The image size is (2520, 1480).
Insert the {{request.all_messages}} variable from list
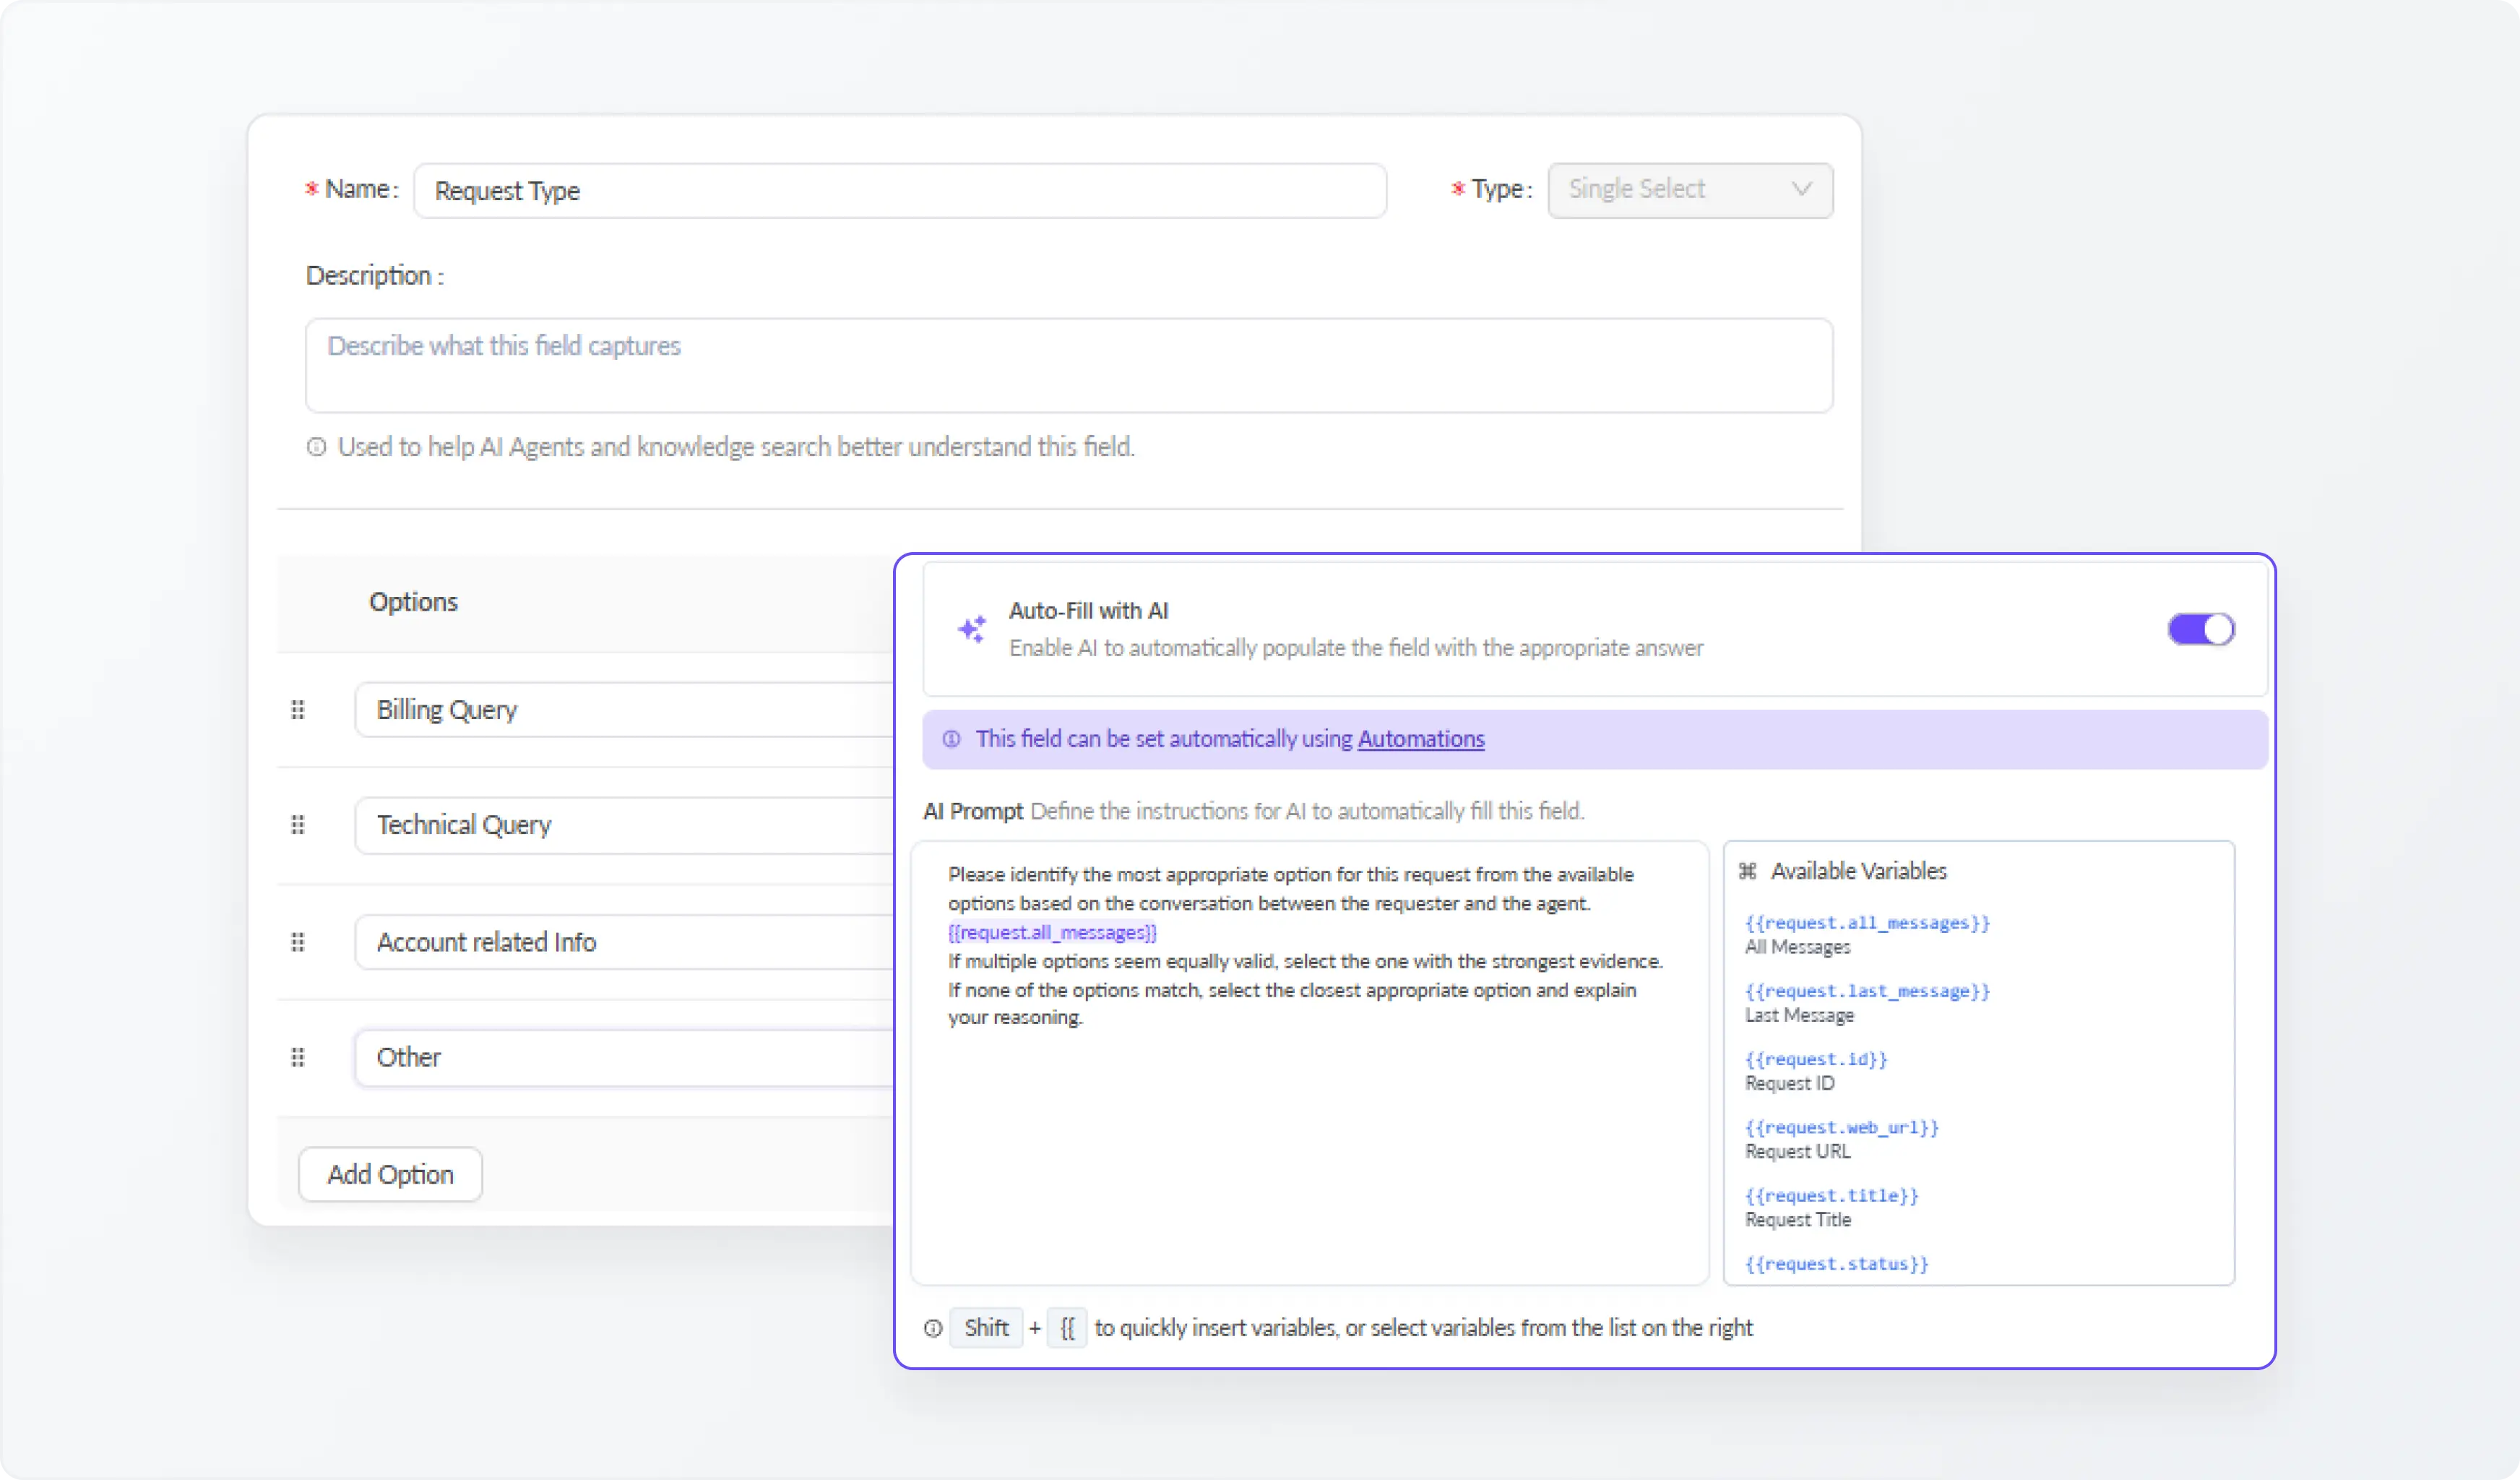point(1867,923)
